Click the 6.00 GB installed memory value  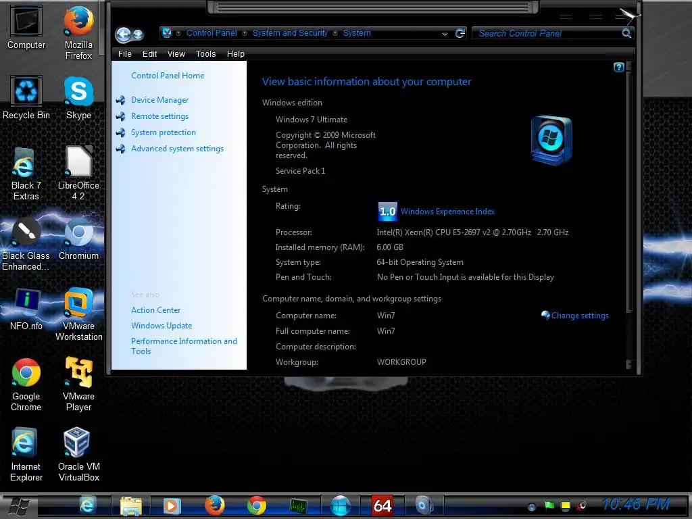tap(390, 247)
